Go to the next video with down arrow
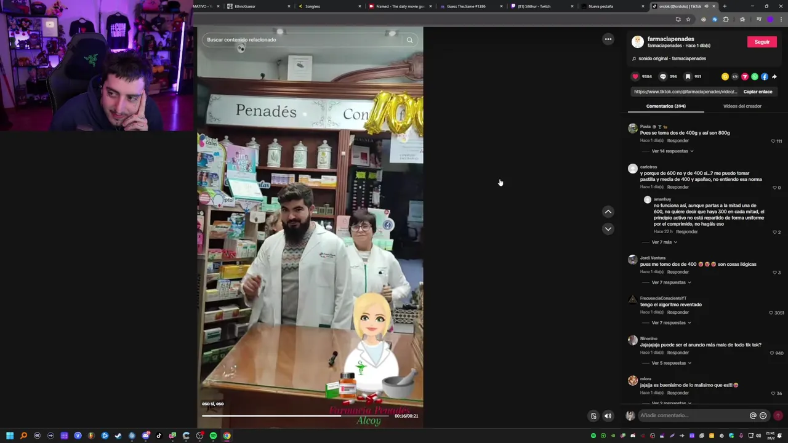The width and height of the screenshot is (788, 443). (608, 228)
